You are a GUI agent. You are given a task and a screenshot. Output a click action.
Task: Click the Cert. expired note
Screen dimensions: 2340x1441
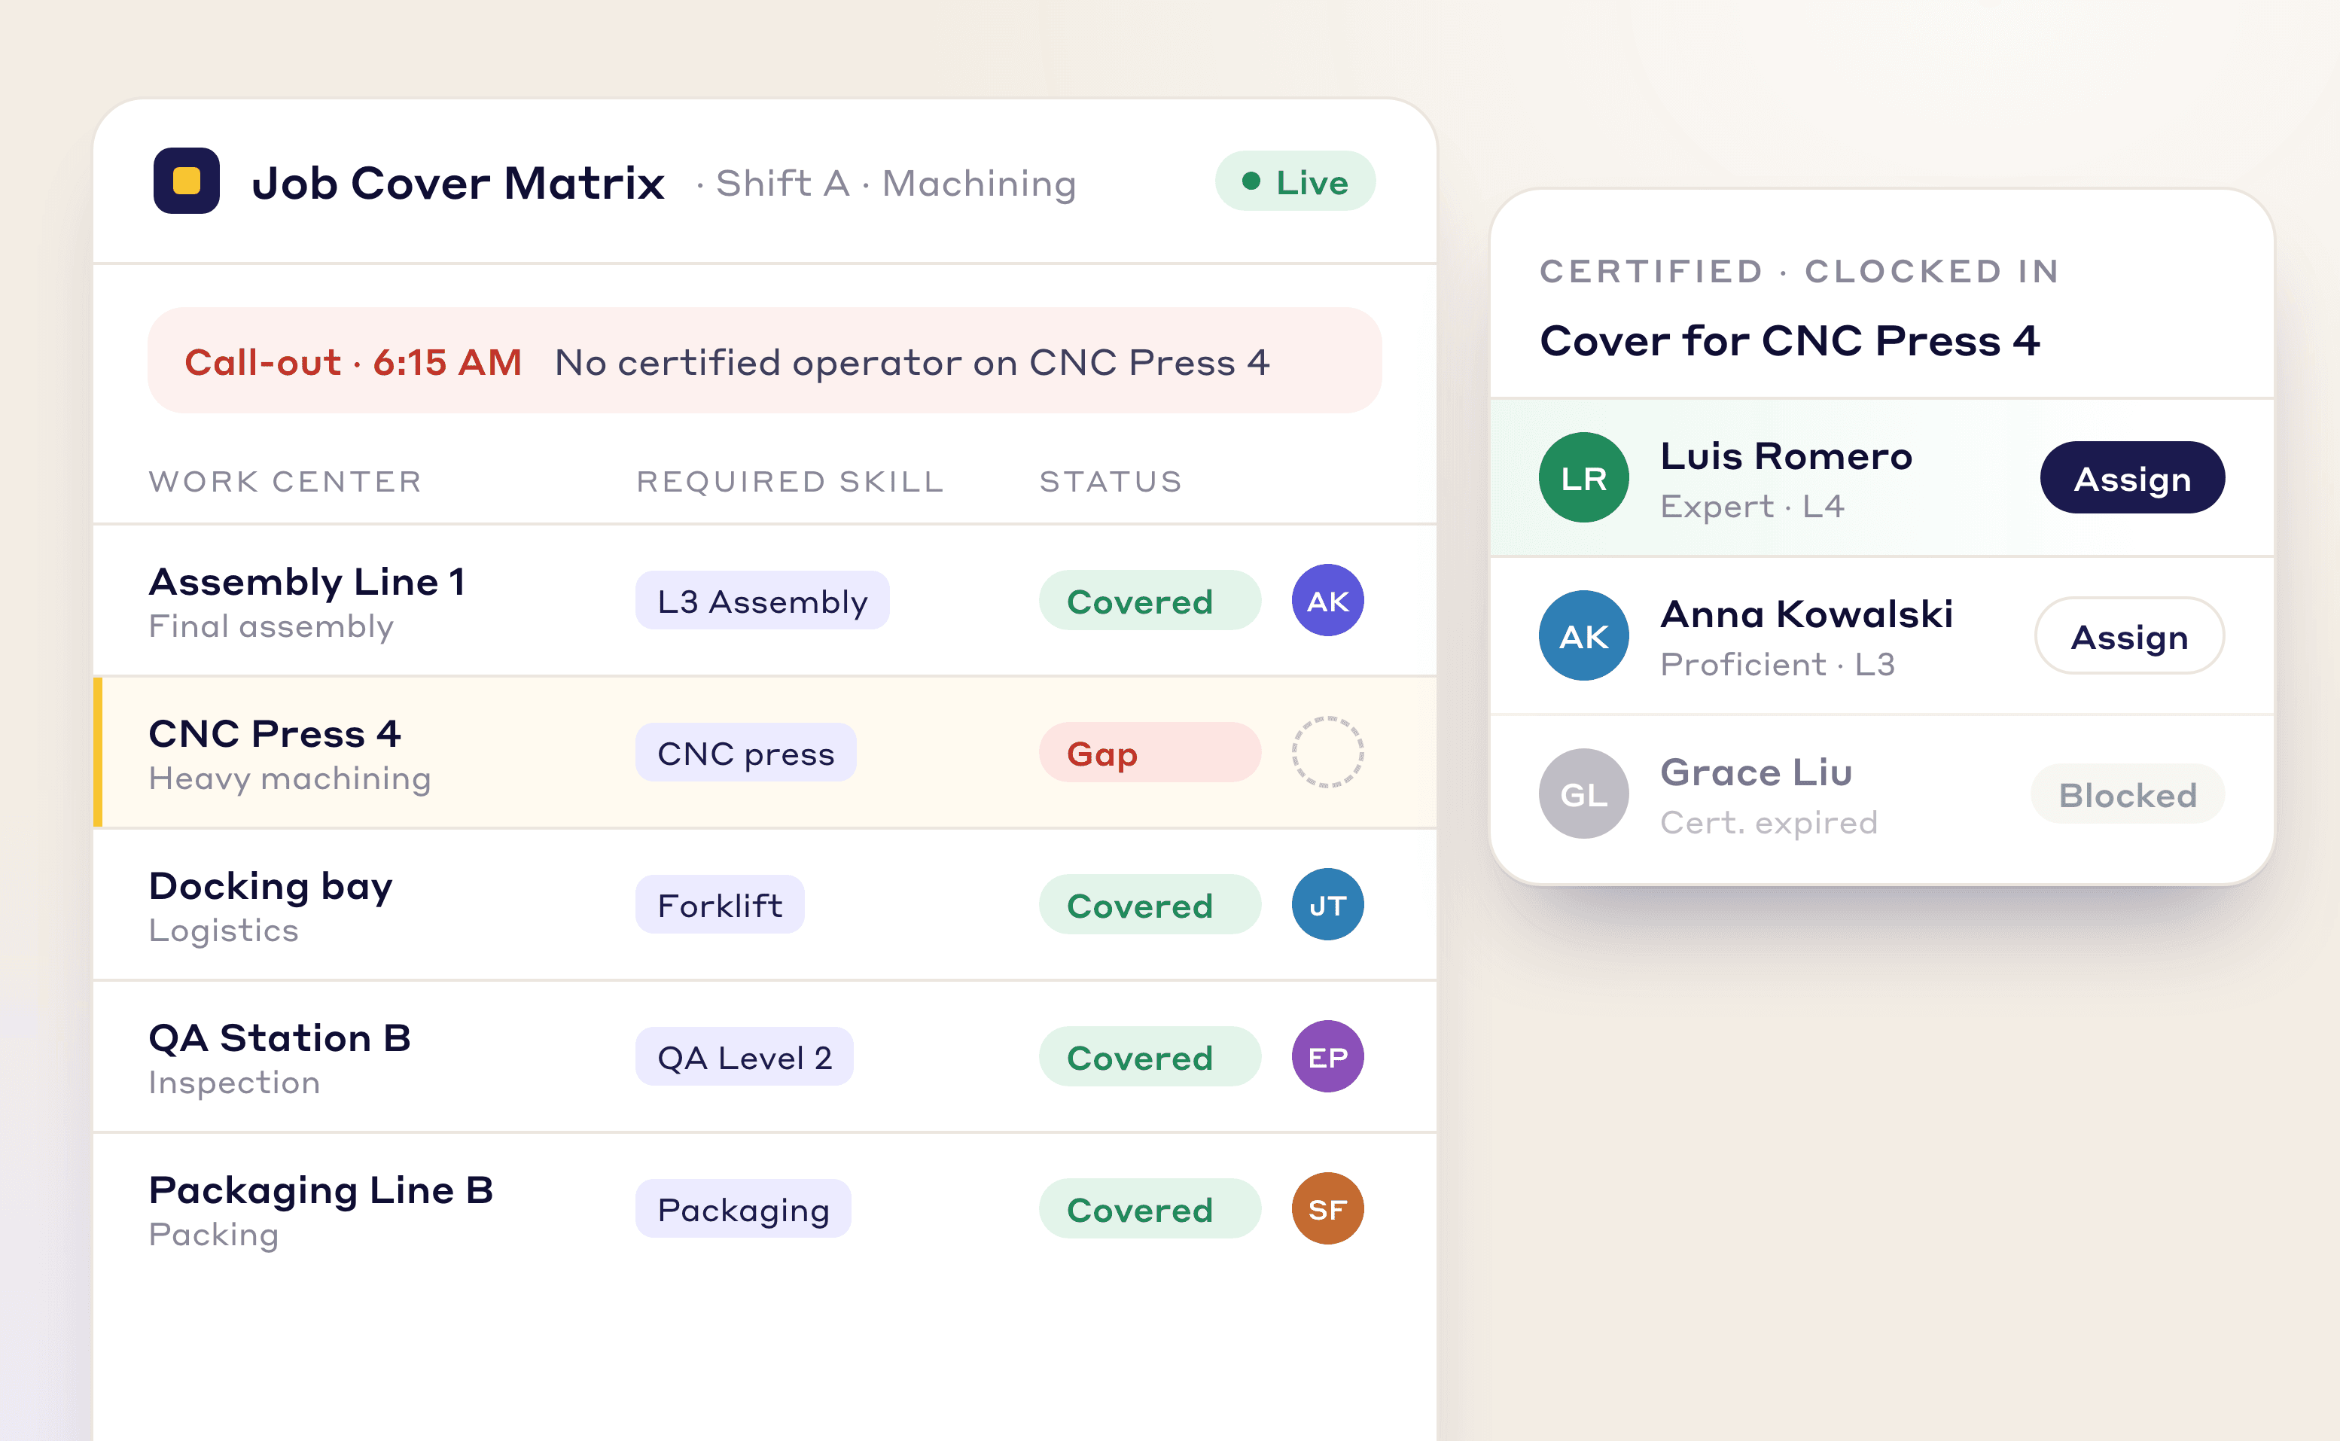click(x=1769, y=822)
